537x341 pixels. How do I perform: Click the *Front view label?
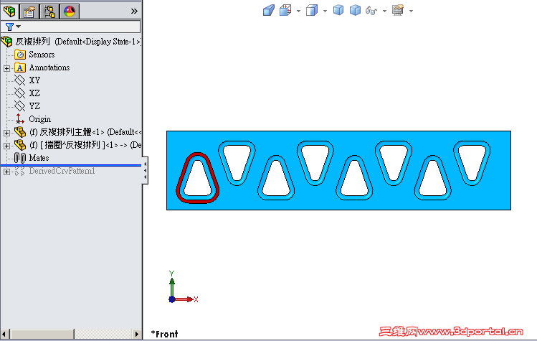(164, 334)
